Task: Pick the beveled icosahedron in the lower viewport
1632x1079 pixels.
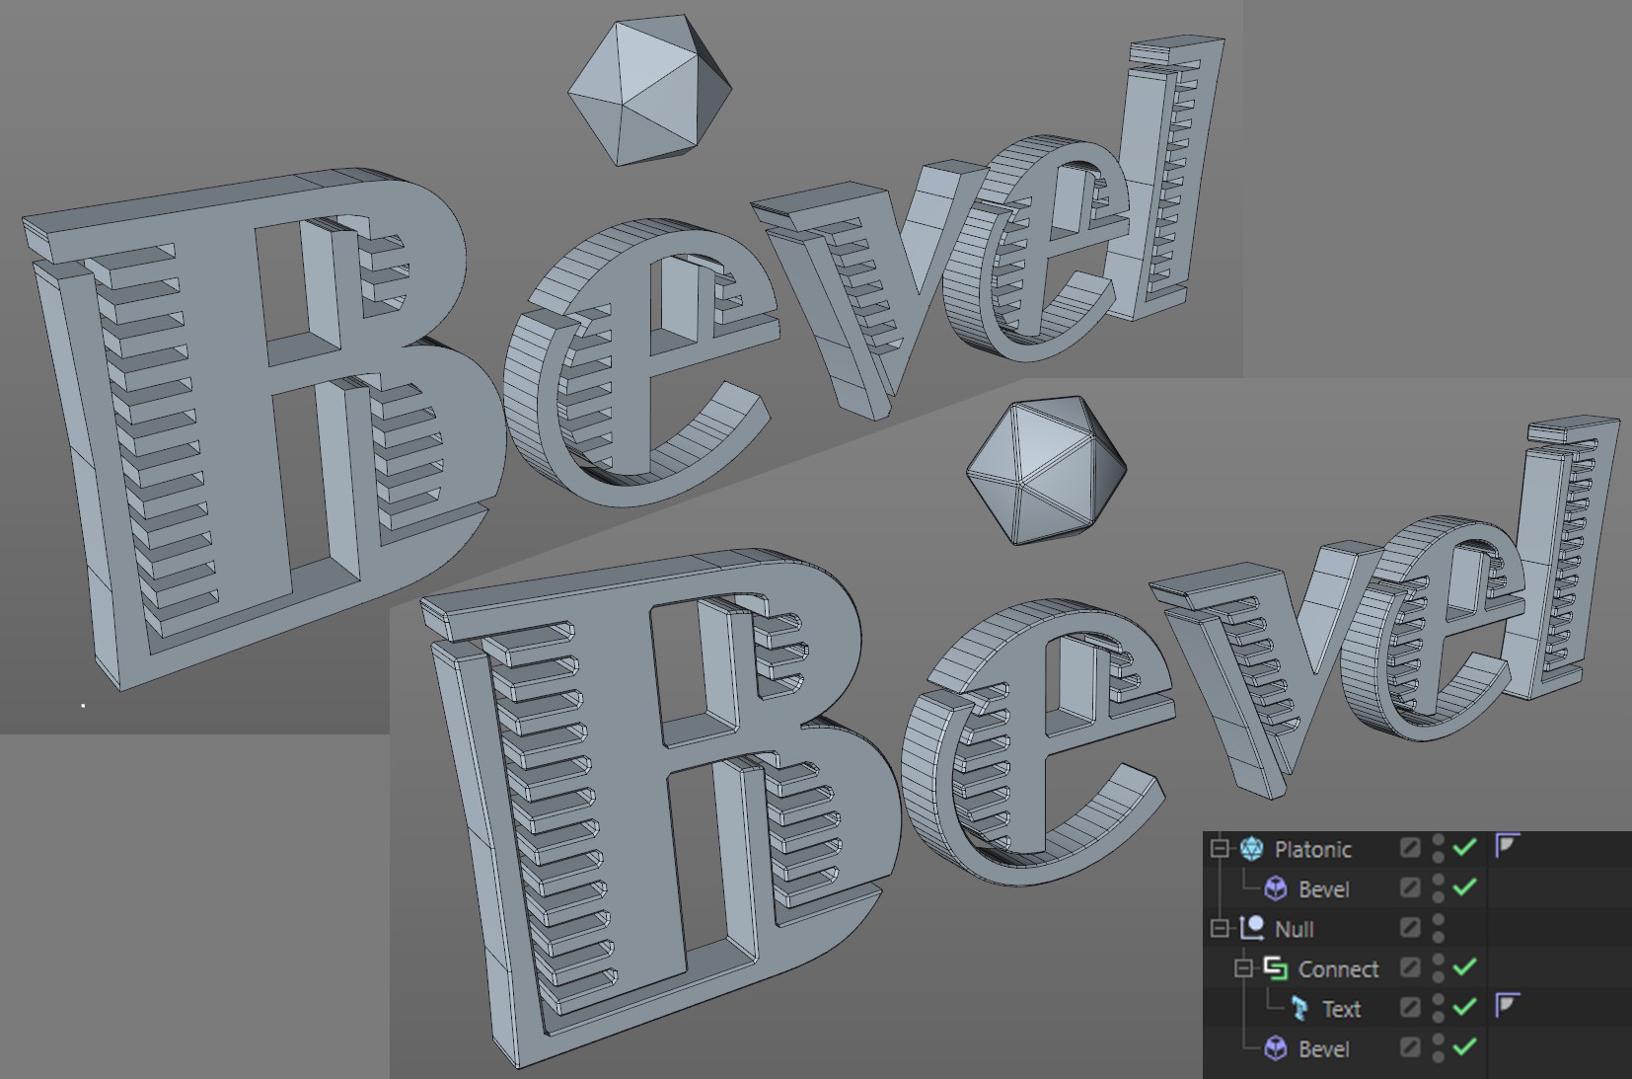Action: coord(1046,470)
